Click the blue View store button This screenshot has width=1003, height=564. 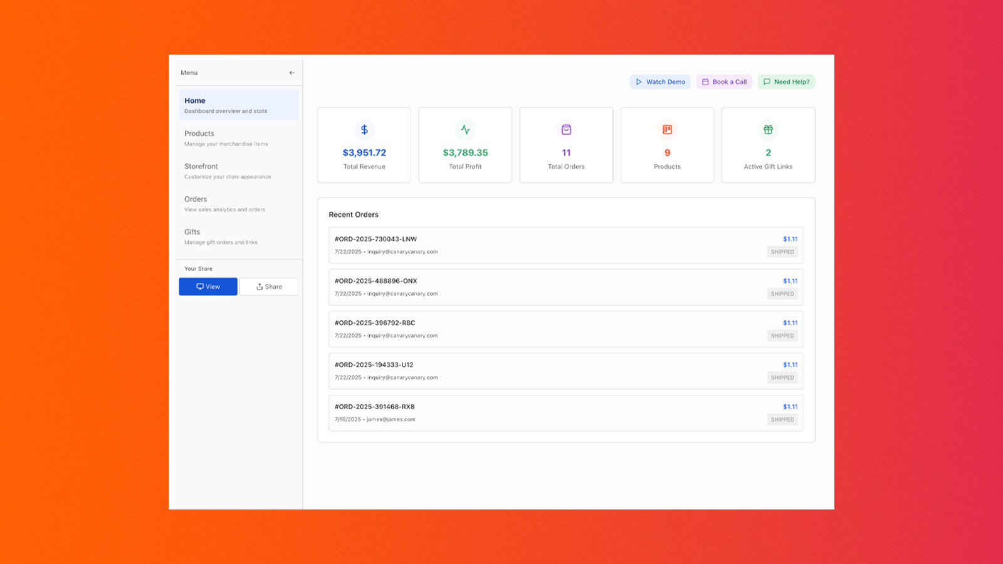point(208,286)
